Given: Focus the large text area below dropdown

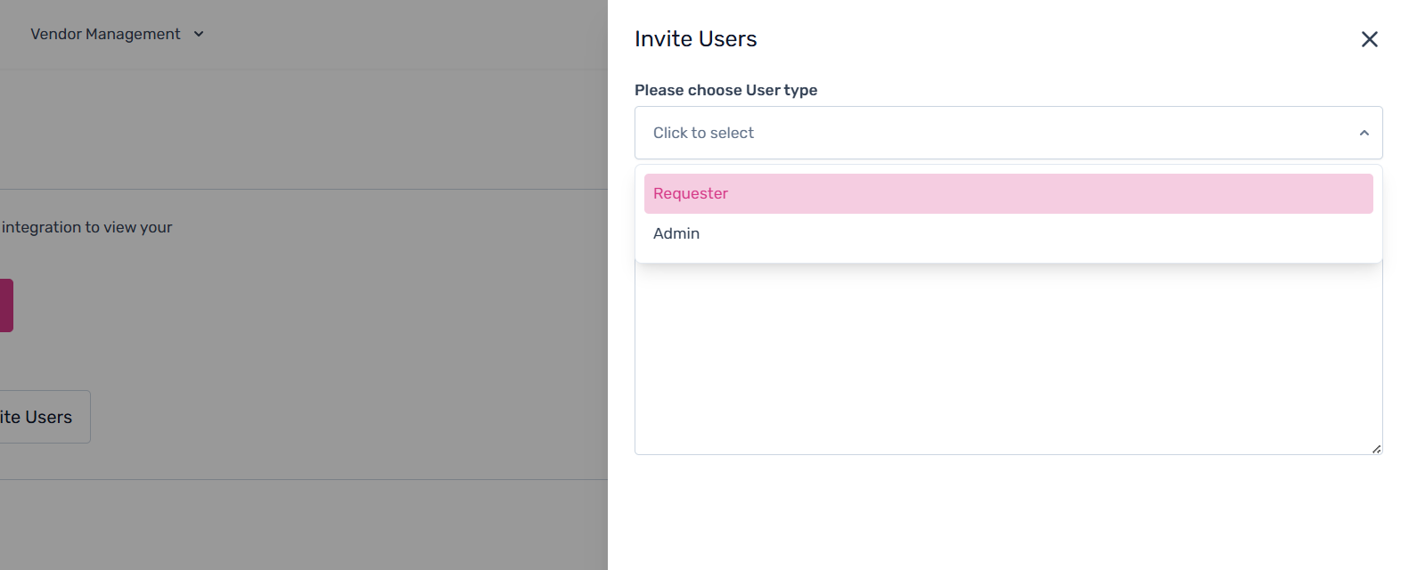Looking at the screenshot, I should (x=1007, y=365).
